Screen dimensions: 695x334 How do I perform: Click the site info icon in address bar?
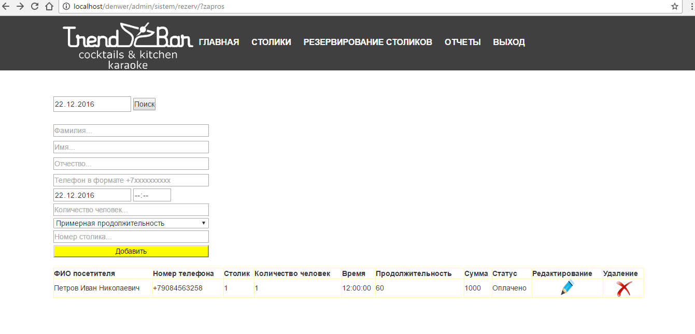(x=67, y=7)
